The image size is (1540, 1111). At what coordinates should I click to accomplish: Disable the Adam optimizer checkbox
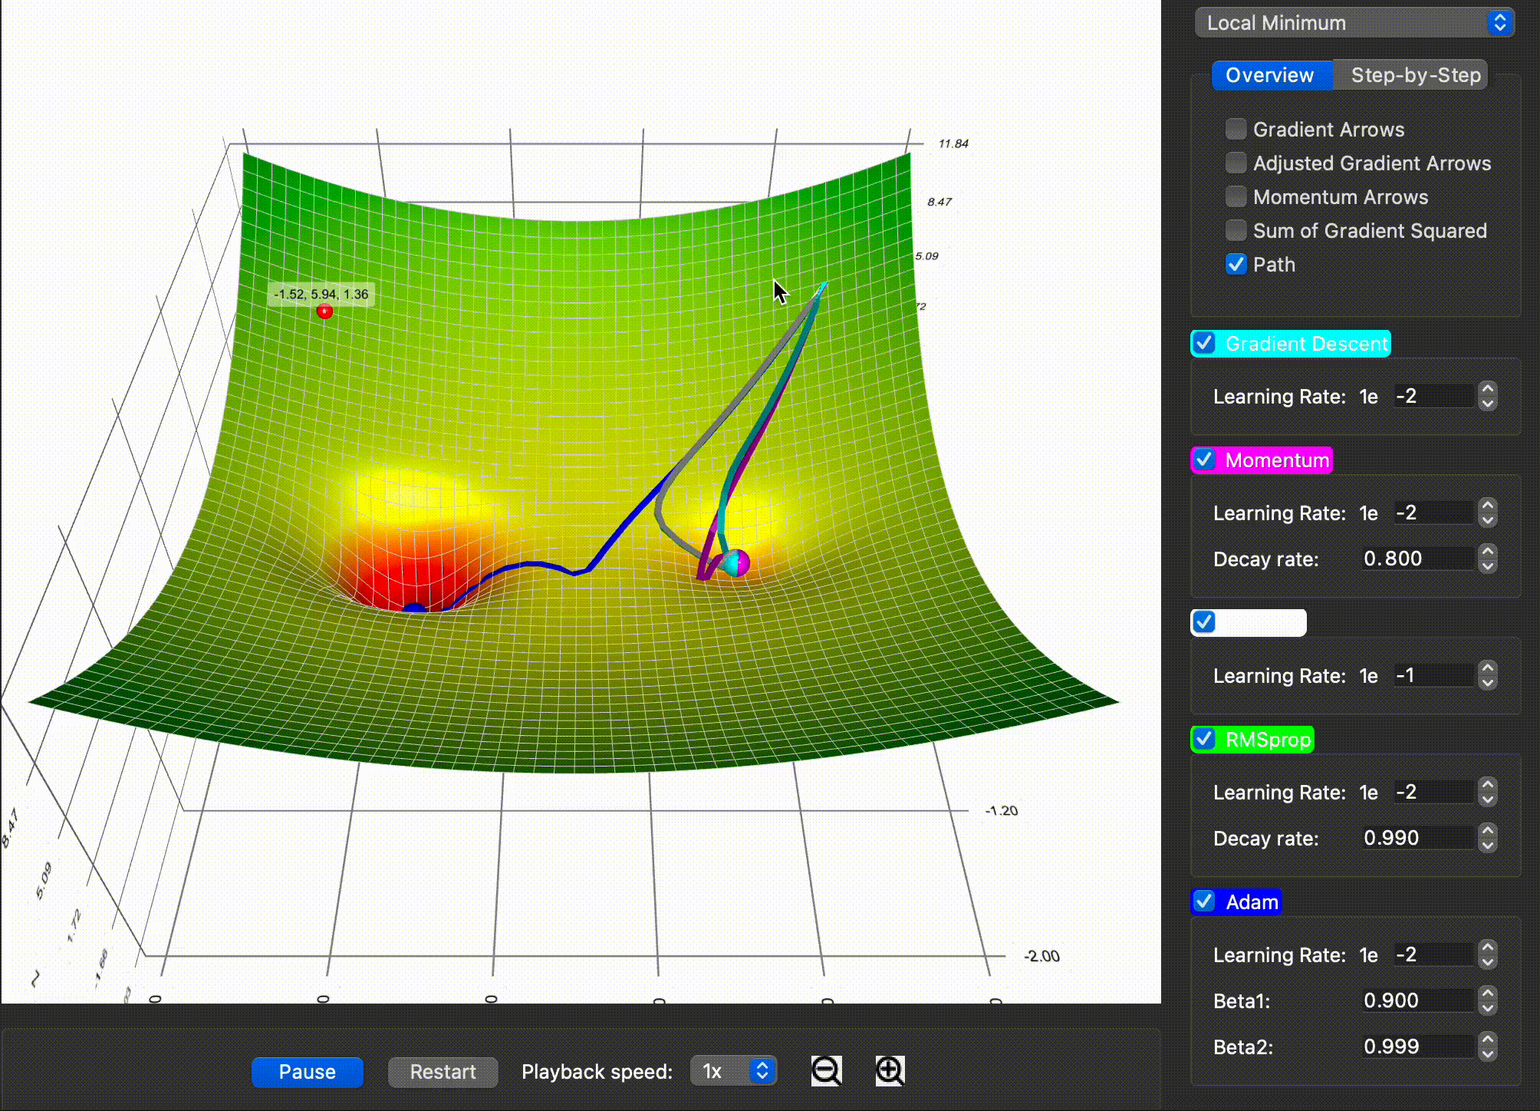pos(1204,902)
